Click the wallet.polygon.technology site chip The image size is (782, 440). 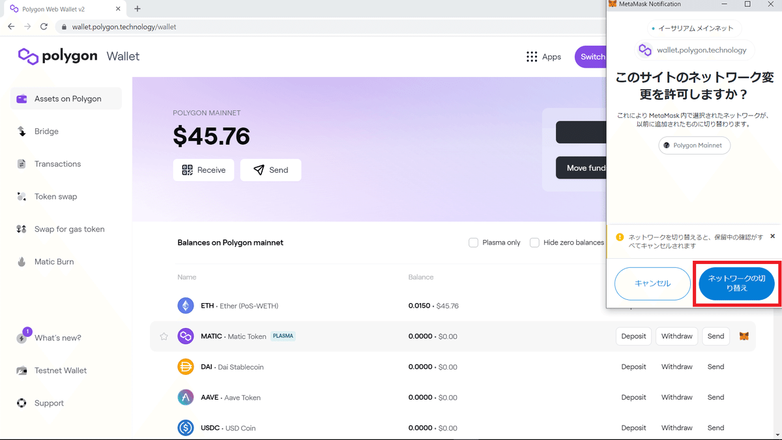tap(694, 50)
